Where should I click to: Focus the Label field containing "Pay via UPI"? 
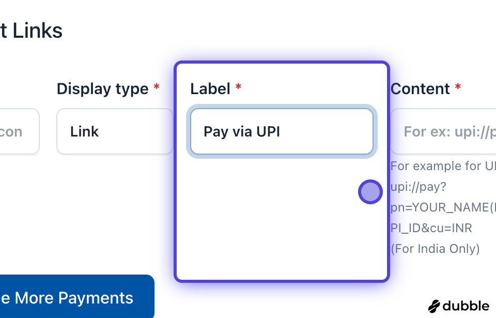[x=282, y=131]
